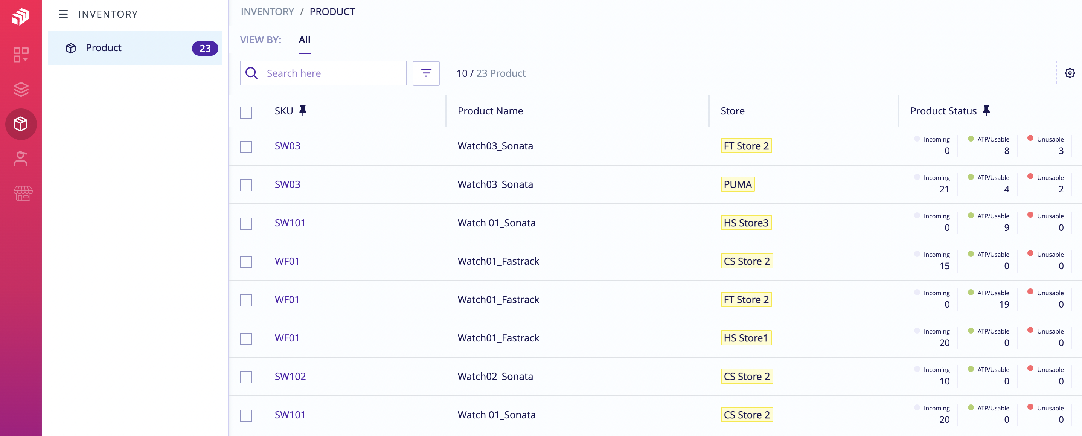Open SKU WF01 link for CS Store 2
Image resolution: width=1082 pixels, height=436 pixels.
point(287,261)
